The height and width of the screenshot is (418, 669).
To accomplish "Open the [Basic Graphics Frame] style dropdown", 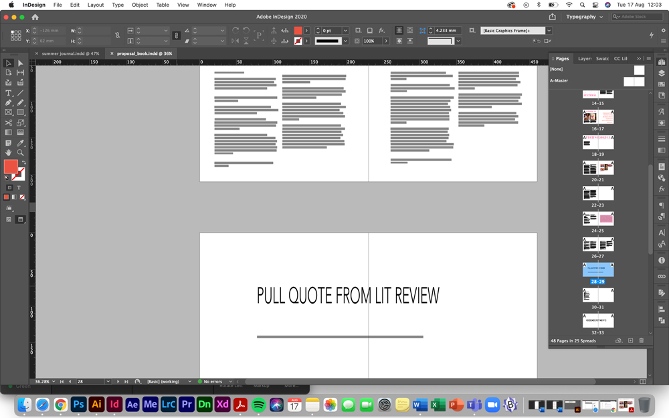I will [549, 30].
